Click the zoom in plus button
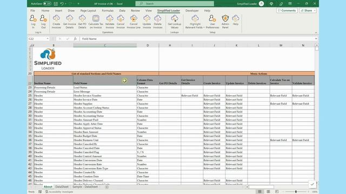346x194 pixels. pos(308,192)
